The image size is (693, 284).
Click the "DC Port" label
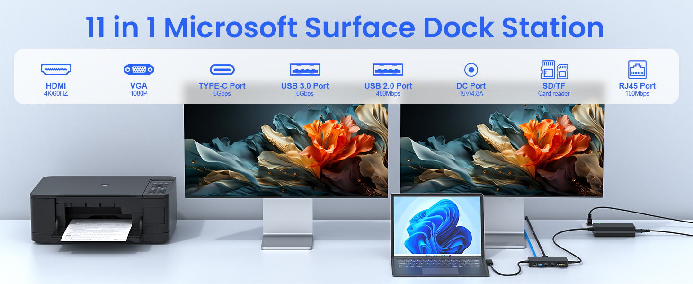point(471,86)
